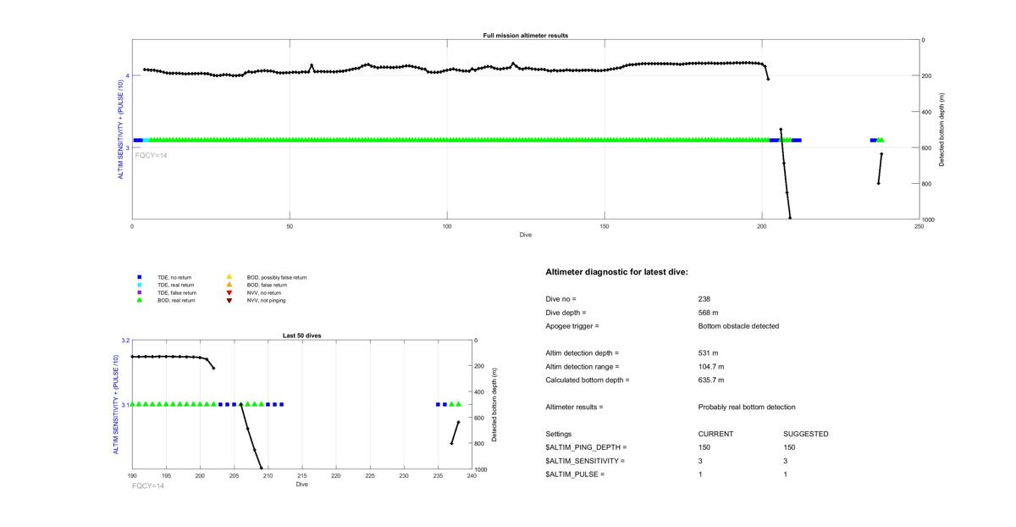1016x527 pixels.
Task: Click the x-axis tick 225 on the last 50 dives plot
Action: tap(370, 476)
